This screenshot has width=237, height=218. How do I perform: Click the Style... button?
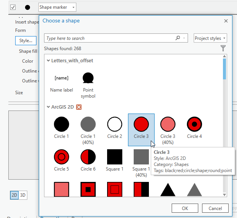point(26,41)
